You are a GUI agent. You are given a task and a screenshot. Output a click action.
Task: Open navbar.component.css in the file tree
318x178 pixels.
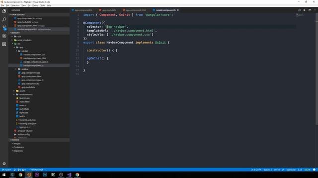pos(39,55)
